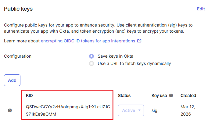Click the KID column header

29,95
